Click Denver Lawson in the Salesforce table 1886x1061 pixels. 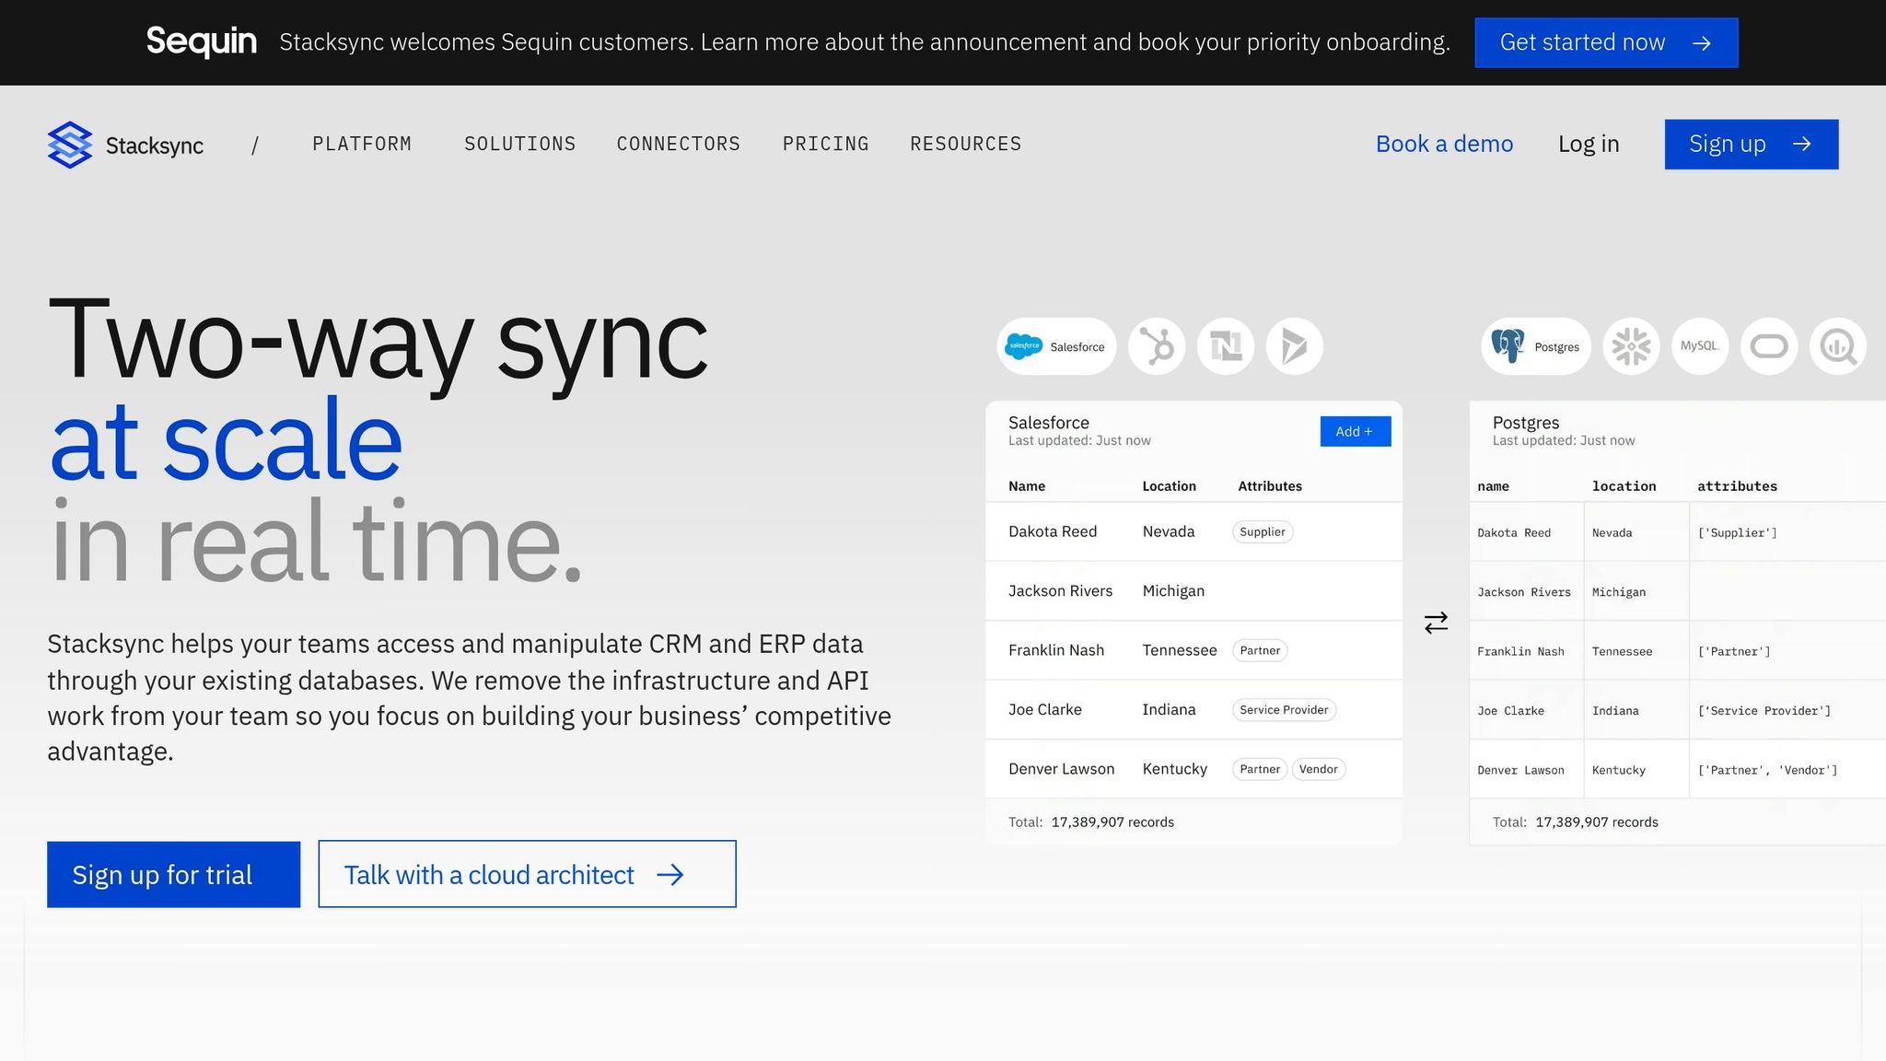tap(1061, 769)
